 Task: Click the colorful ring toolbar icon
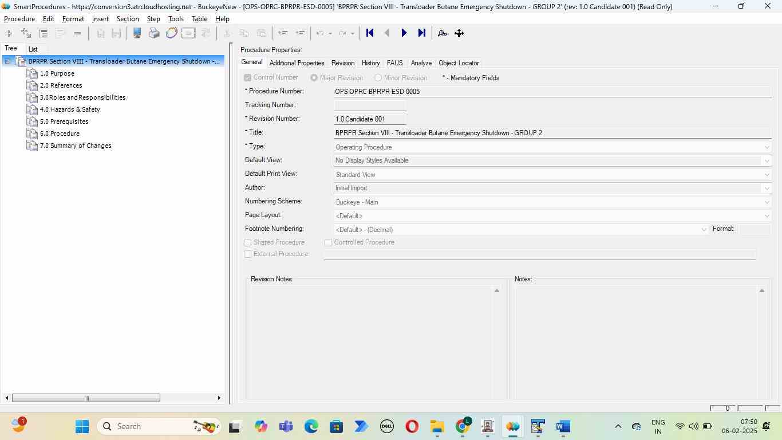171,33
